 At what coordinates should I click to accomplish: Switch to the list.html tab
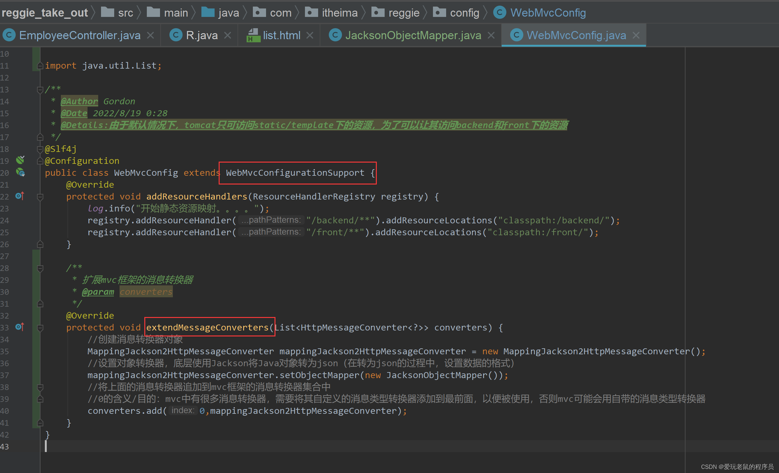(281, 35)
